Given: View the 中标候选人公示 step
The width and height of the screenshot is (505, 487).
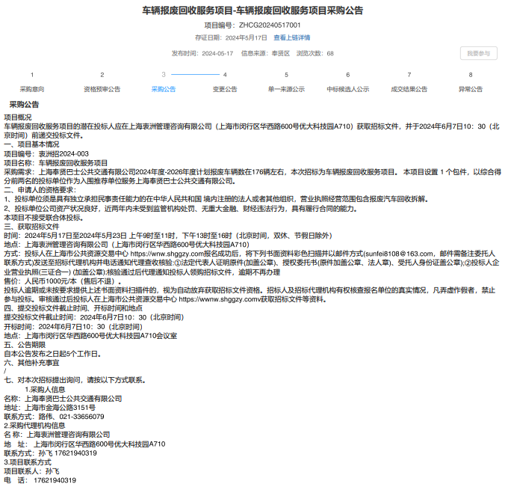Looking at the screenshot, I should tap(347, 88).
